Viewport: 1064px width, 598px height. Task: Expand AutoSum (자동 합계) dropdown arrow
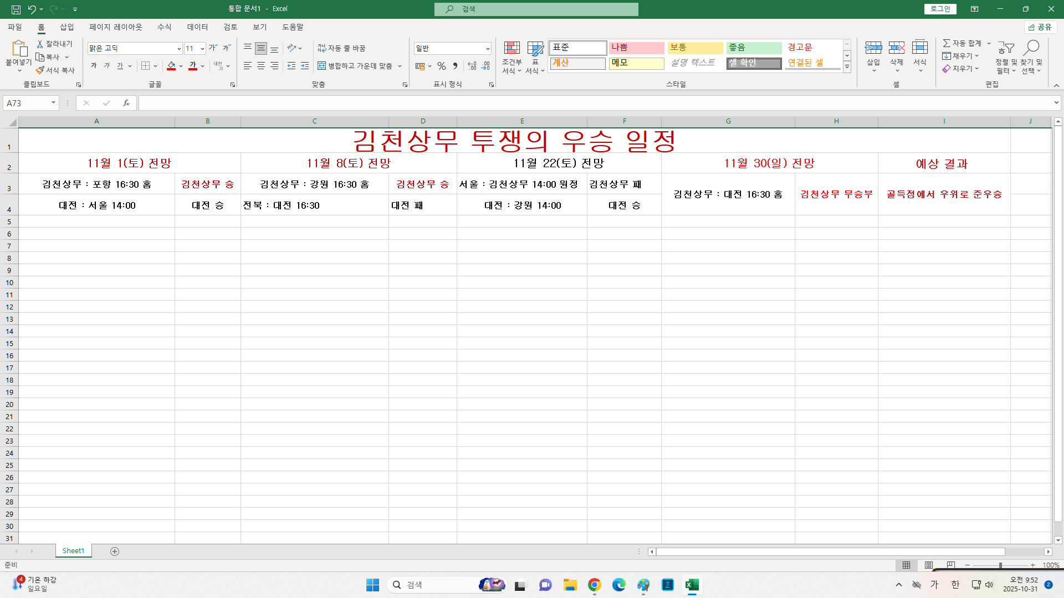coord(989,43)
